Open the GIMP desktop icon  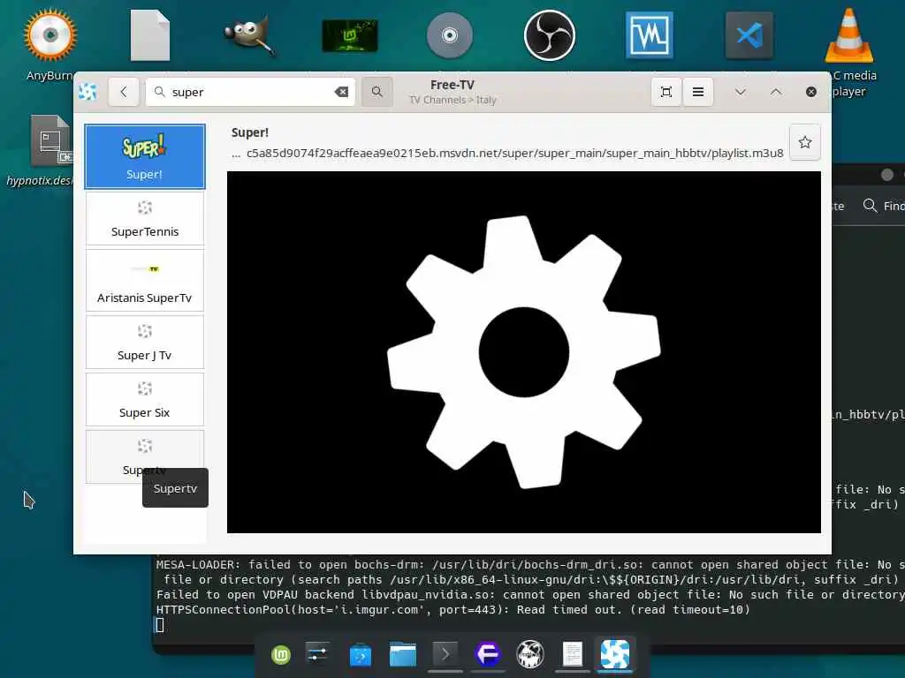(249, 37)
